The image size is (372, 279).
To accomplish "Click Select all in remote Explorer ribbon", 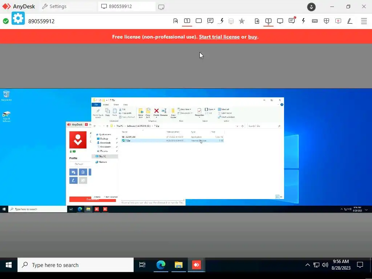I will [223, 109].
